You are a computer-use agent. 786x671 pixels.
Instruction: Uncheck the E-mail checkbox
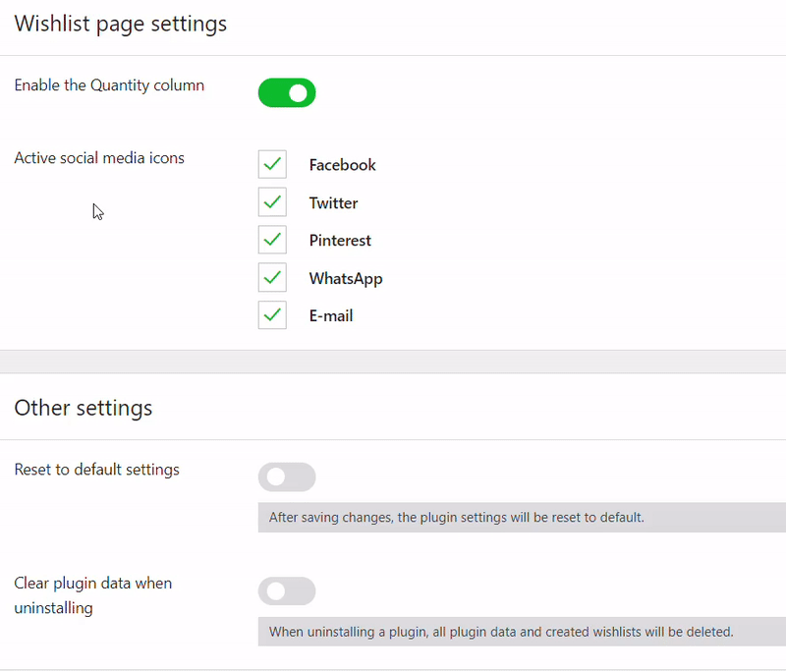(272, 314)
